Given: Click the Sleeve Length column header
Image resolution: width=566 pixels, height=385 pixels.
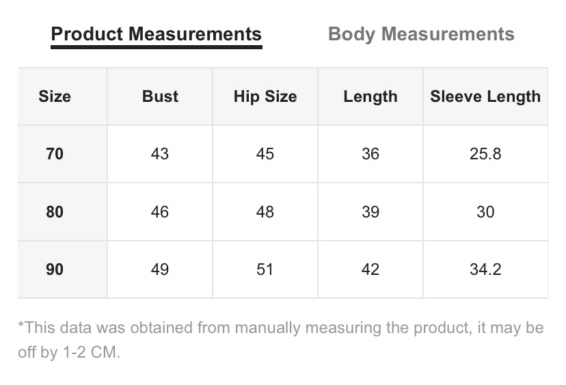Looking at the screenshot, I should (485, 96).
